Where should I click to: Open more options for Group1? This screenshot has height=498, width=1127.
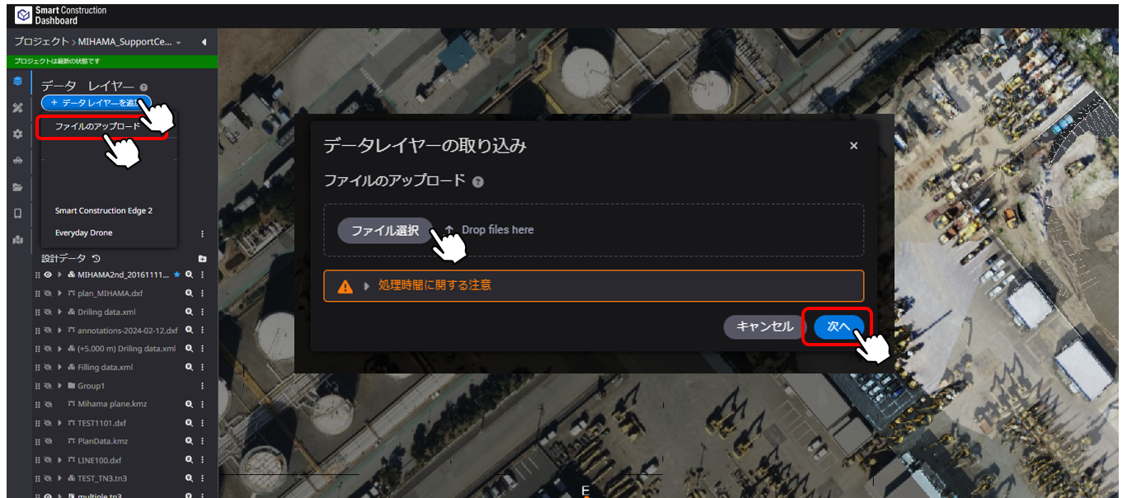pos(202,386)
